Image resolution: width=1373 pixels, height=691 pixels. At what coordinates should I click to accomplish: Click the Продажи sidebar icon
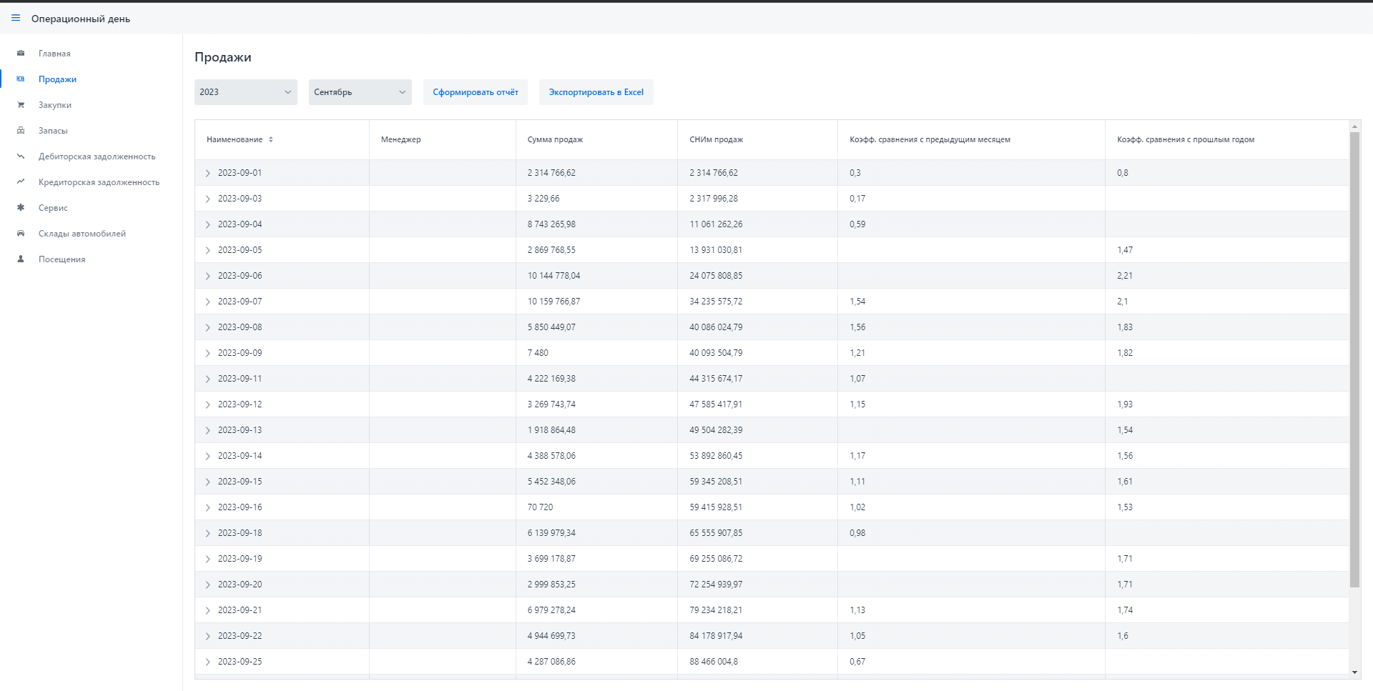click(x=21, y=79)
